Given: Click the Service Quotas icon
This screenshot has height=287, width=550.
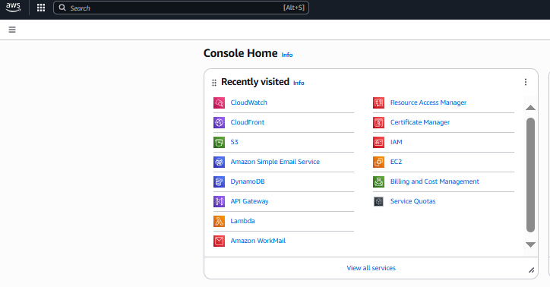Looking at the screenshot, I should [379, 201].
